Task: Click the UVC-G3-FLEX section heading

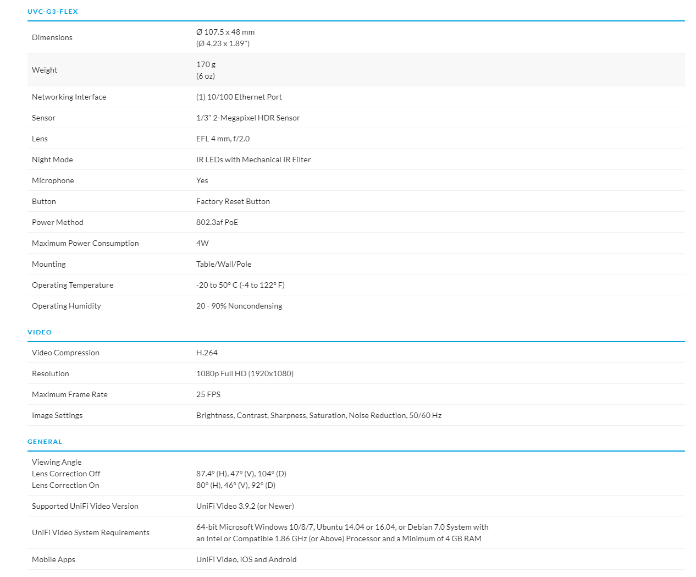Action: pyautogui.click(x=53, y=12)
